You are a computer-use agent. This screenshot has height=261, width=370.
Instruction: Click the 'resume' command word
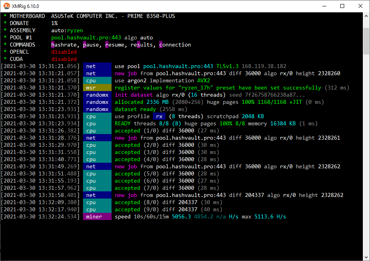115,45
